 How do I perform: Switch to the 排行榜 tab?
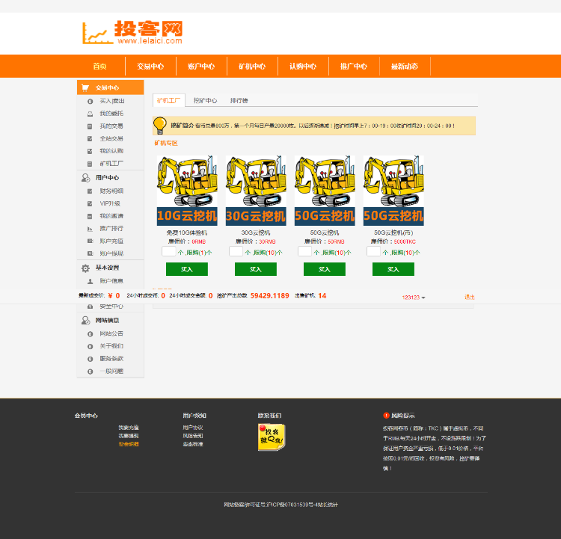239,100
